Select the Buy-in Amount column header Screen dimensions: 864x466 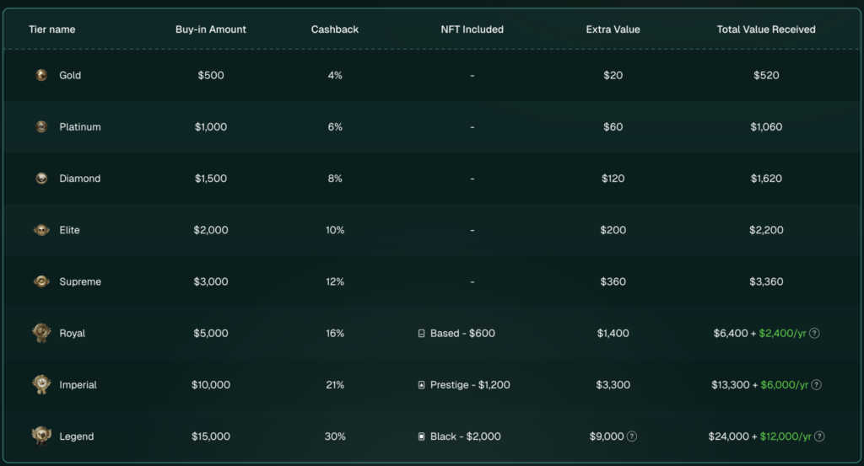[211, 29]
